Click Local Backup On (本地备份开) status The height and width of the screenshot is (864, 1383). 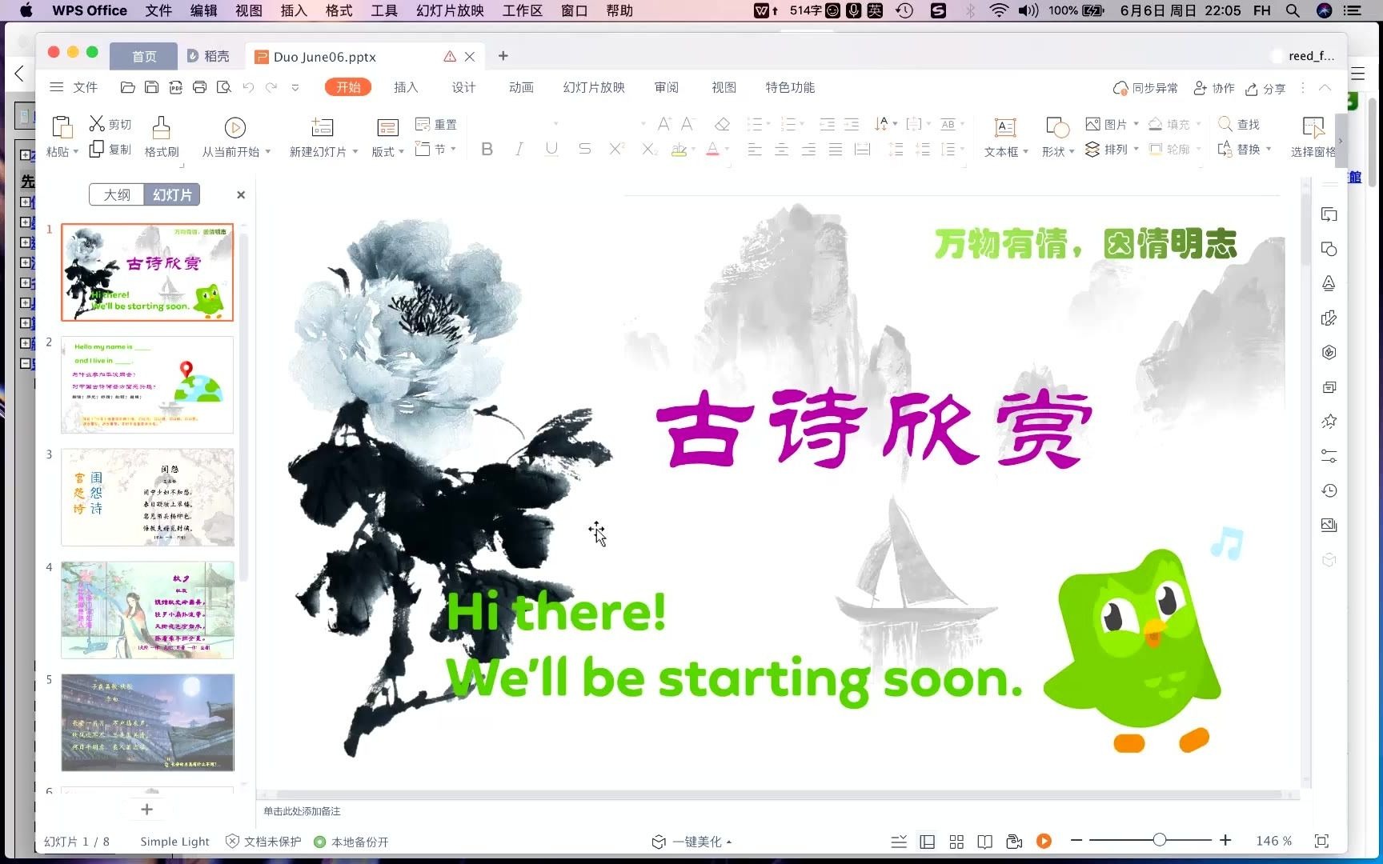tap(351, 842)
